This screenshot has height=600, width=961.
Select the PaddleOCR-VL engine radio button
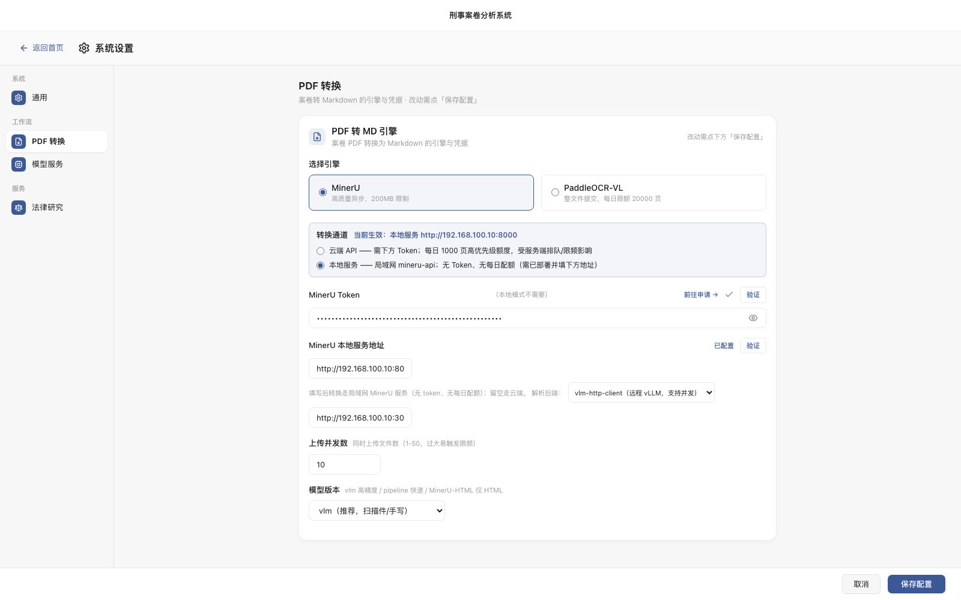coord(555,193)
